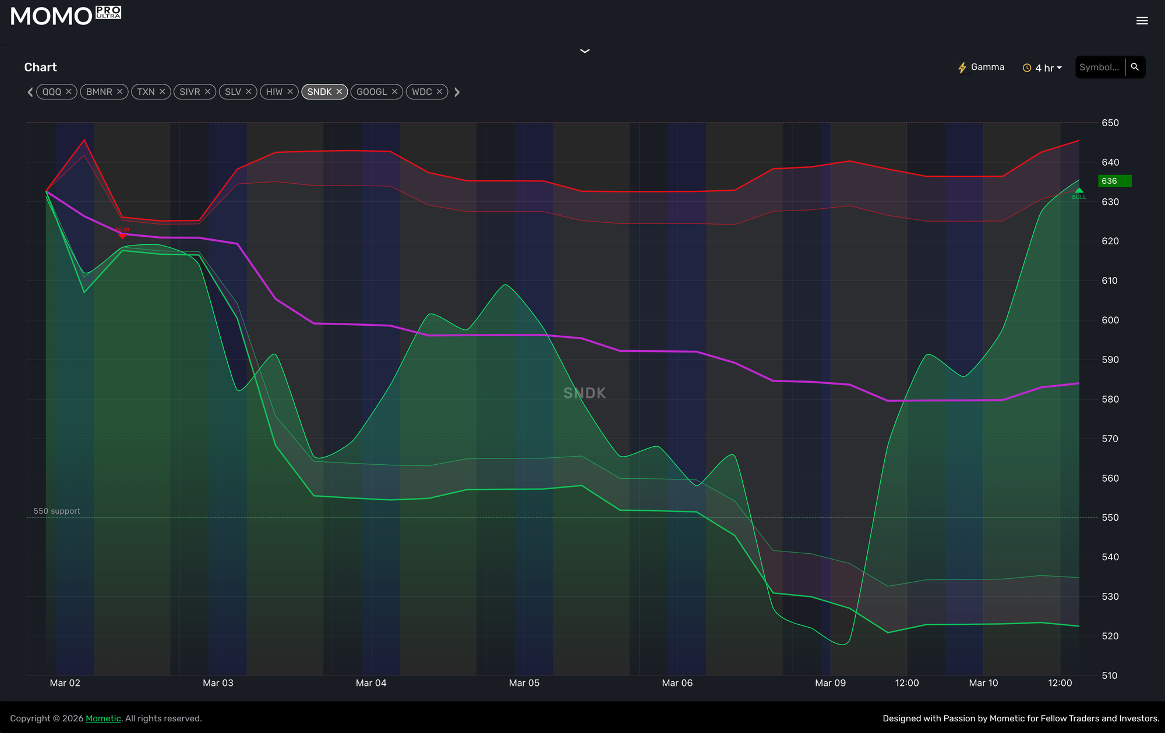Expand the collapsed top panel chevron
Image resolution: width=1165 pixels, height=733 pixels.
[585, 51]
